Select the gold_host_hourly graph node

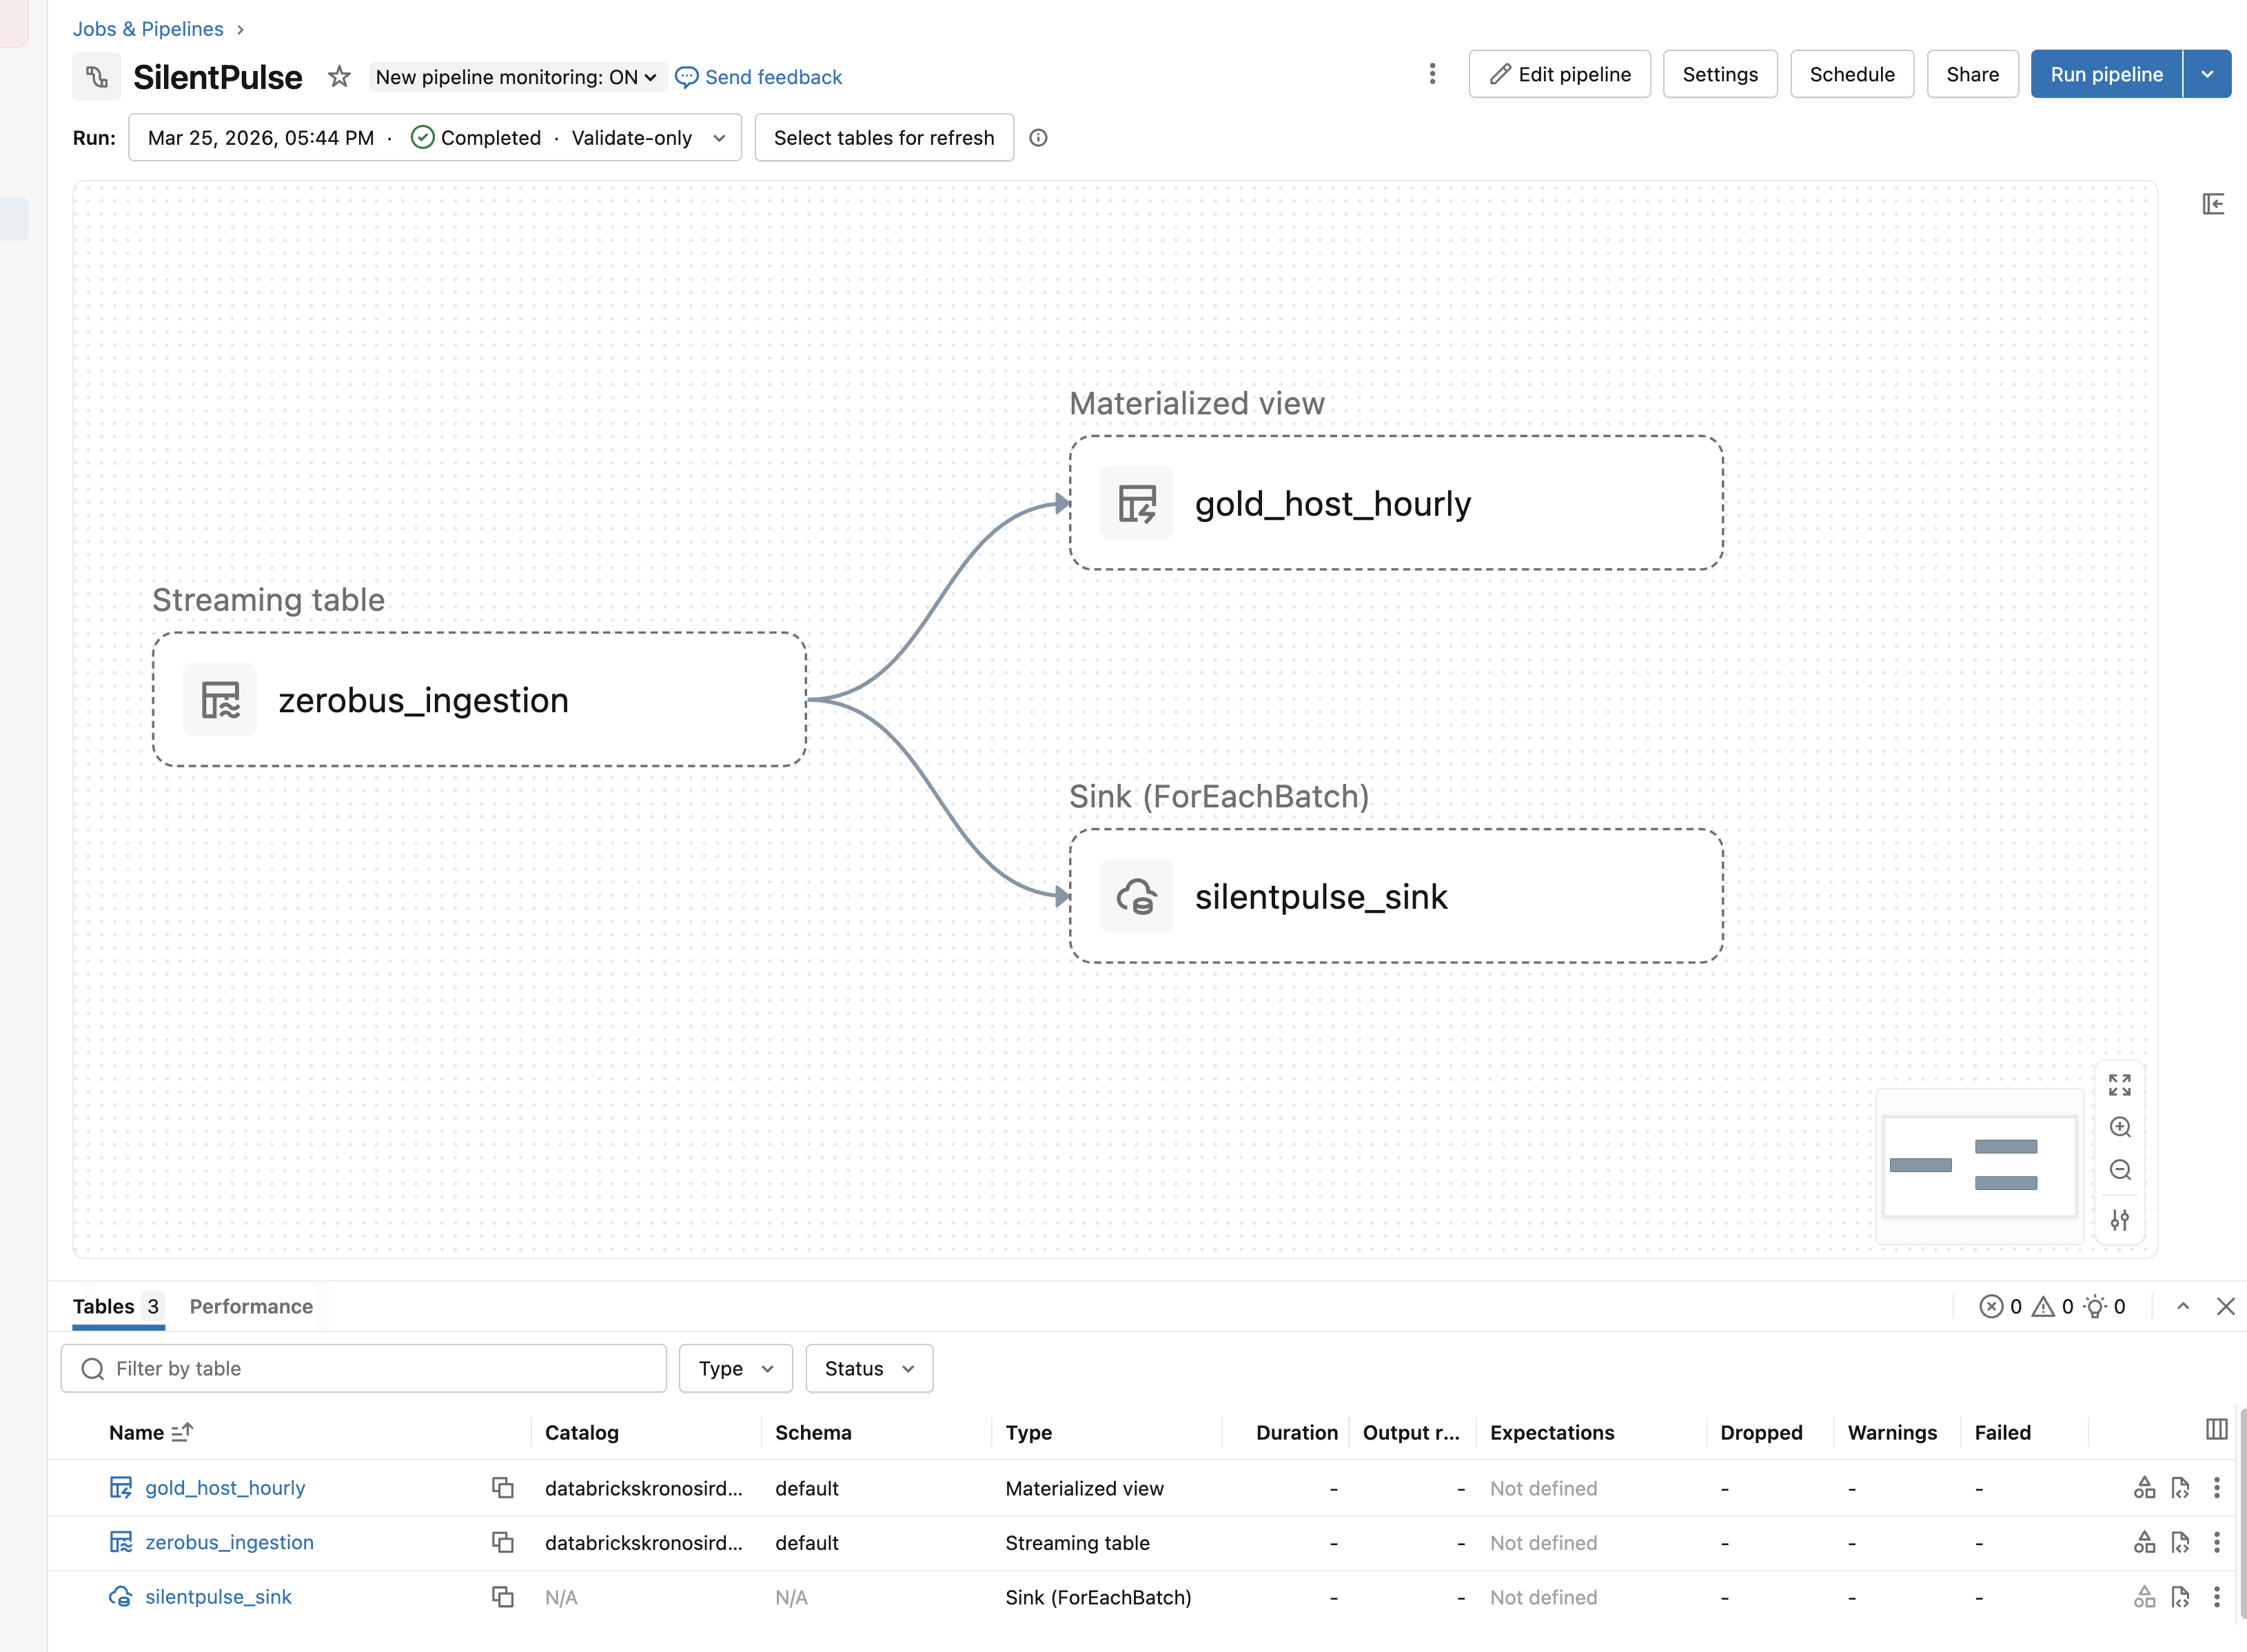click(x=1395, y=503)
